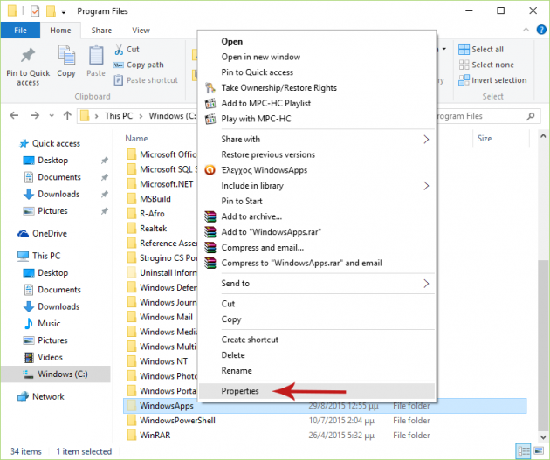This screenshot has width=550, height=460.
Task: Choose Delete in the context menu
Action: [318, 354]
